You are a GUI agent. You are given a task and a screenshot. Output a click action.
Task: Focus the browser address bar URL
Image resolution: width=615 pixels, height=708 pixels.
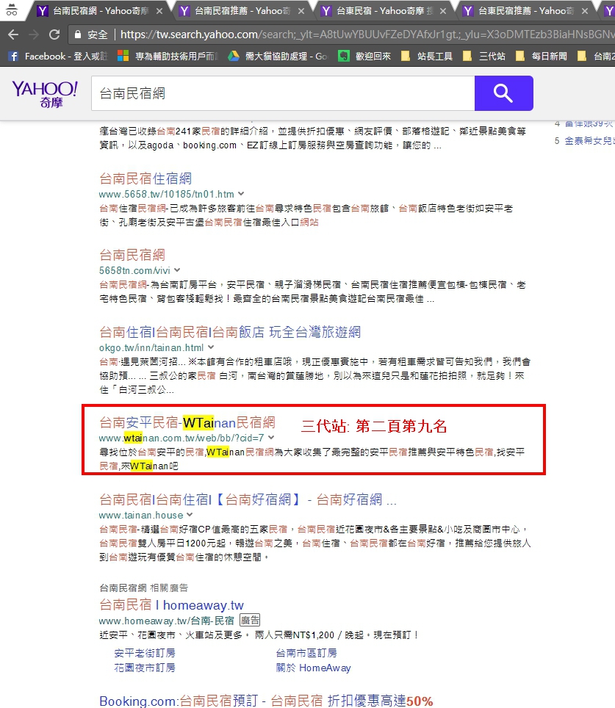[367, 35]
